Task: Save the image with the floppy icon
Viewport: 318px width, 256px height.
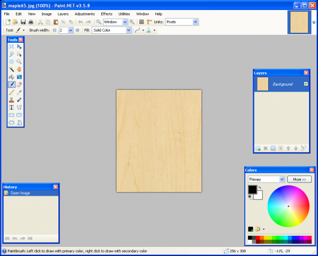Action: point(23,22)
